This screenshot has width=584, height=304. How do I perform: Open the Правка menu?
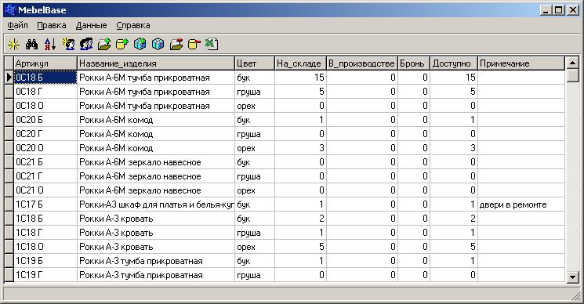click(52, 25)
